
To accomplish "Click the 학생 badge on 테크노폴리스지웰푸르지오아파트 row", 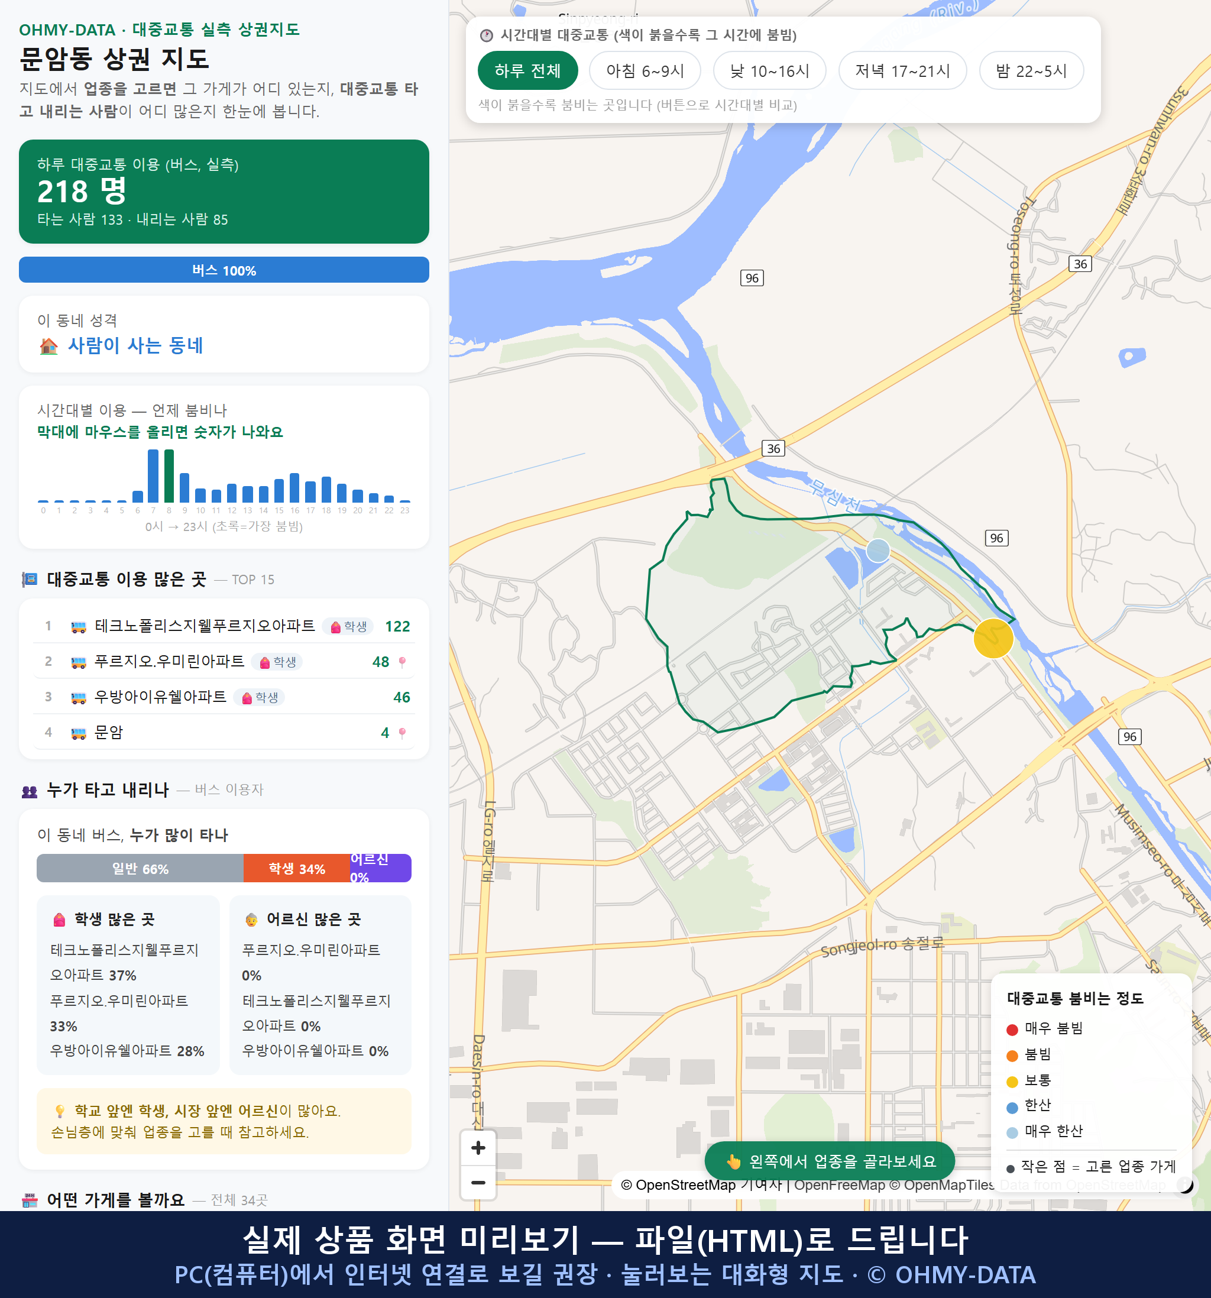I will [x=349, y=627].
